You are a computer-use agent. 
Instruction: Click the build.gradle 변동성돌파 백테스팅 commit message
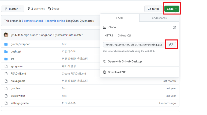(x=75, y=81)
